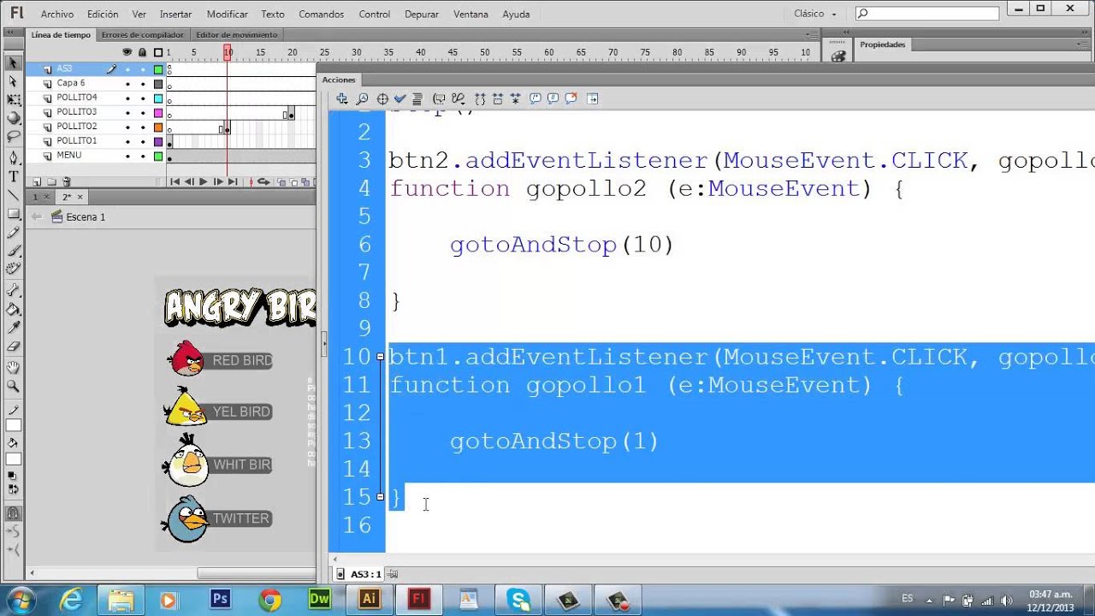The width and height of the screenshot is (1095, 616).
Task: Click outline color swatch of POLLITO2 layer
Action: point(158,127)
